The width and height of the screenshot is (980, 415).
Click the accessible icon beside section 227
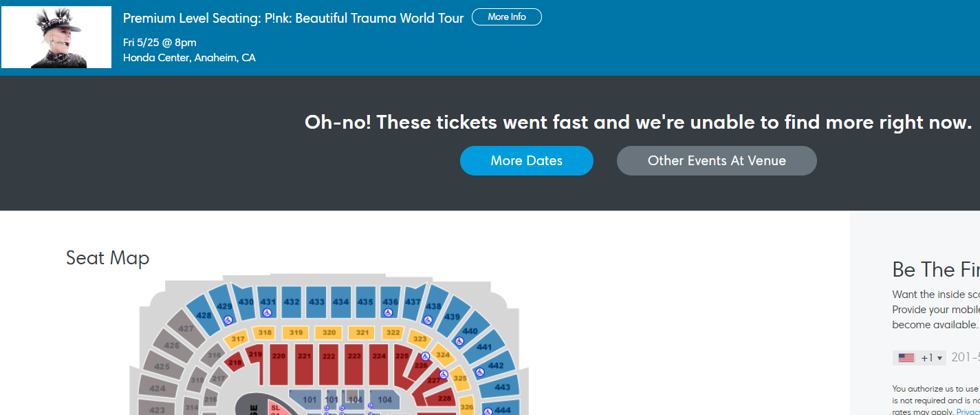[x=444, y=374]
